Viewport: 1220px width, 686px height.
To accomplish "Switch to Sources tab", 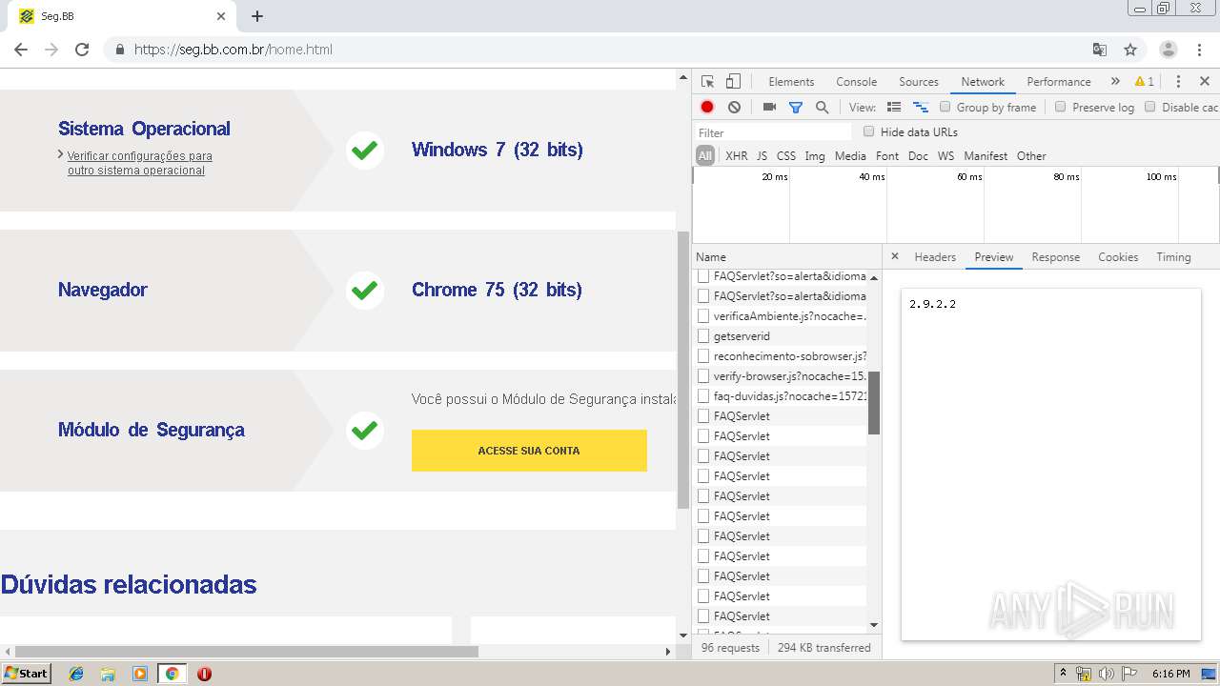I will click(x=919, y=82).
